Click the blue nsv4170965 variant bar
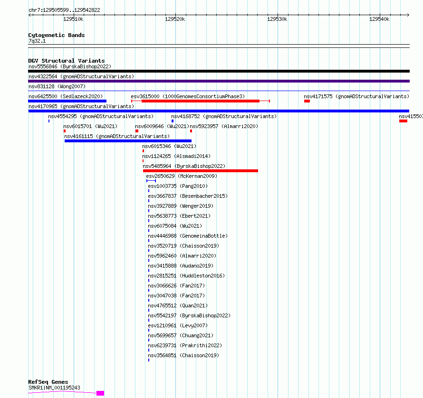Viewport: 423px width, 398px height. click(x=219, y=111)
